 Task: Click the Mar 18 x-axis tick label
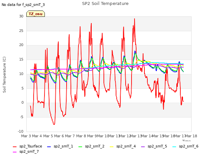[x=191, y=136]
